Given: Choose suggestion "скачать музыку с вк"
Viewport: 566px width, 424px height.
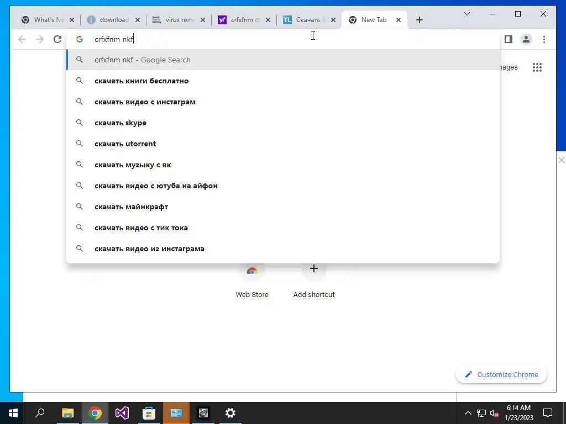Looking at the screenshot, I should (x=283, y=165).
